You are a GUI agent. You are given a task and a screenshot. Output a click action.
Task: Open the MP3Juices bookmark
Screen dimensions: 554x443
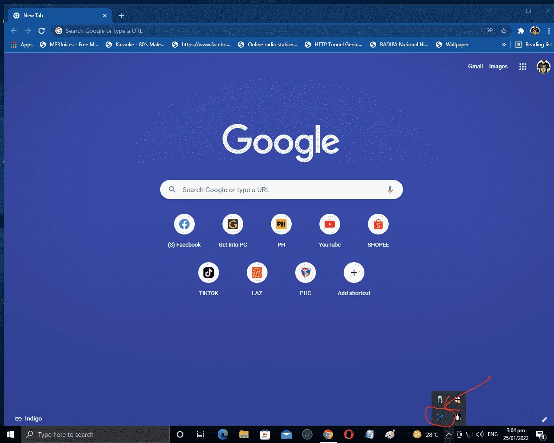[x=69, y=45]
